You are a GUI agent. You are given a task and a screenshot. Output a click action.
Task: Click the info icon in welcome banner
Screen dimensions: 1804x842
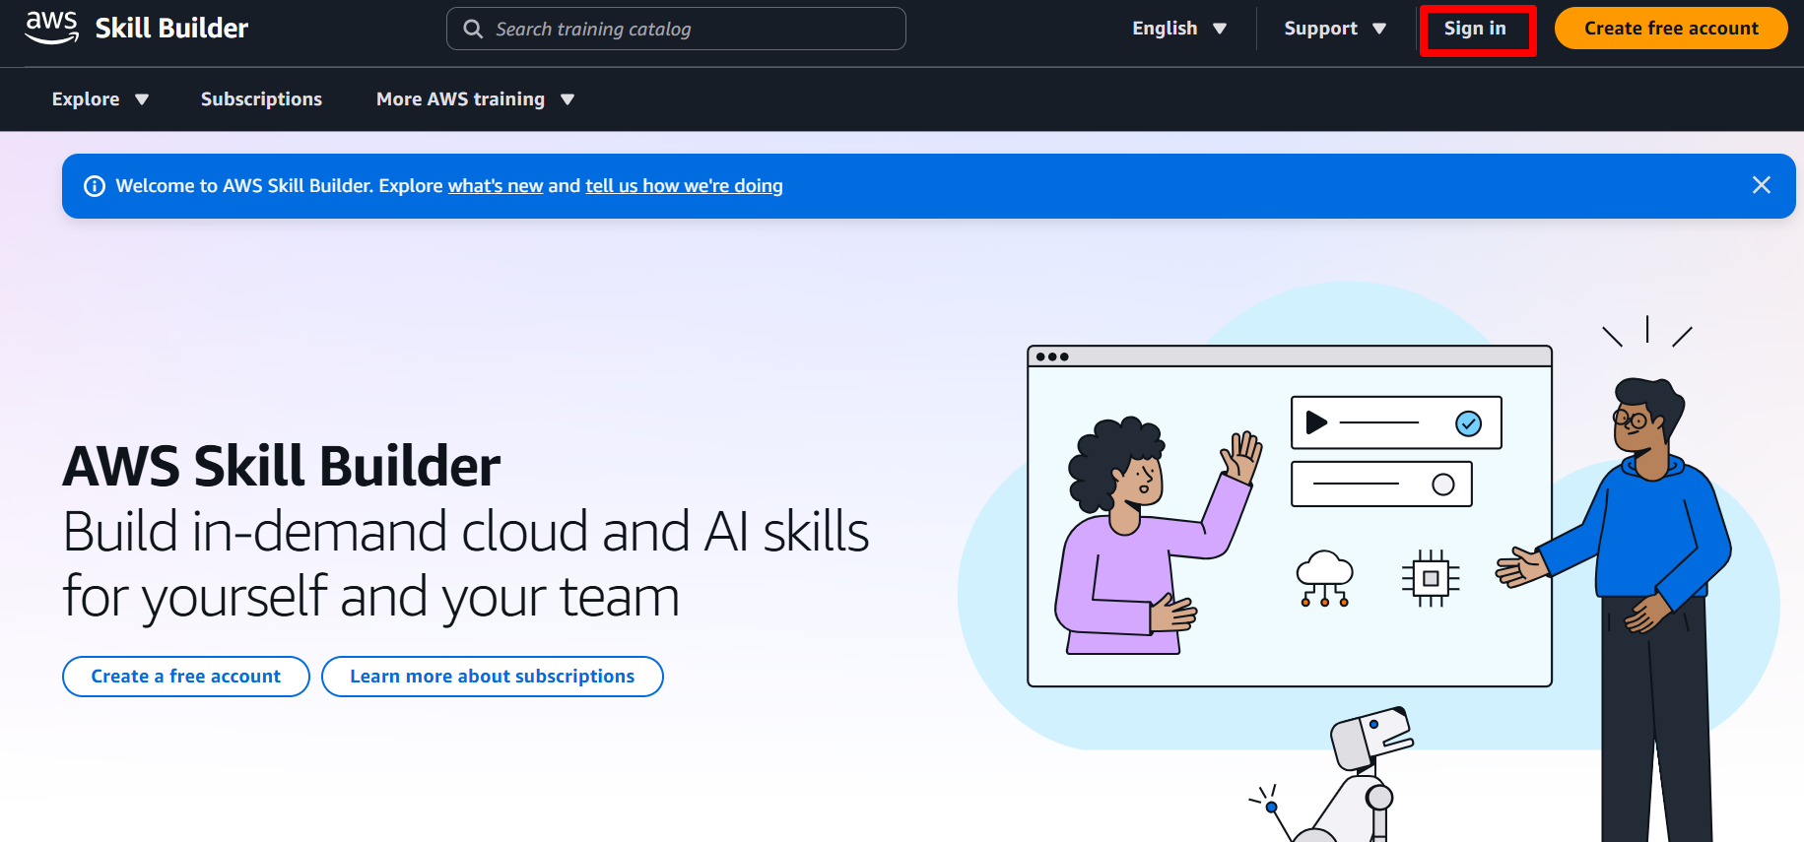pos(95,186)
